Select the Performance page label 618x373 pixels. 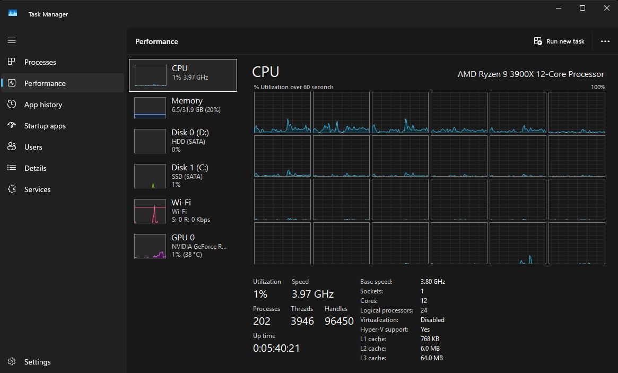pos(45,83)
